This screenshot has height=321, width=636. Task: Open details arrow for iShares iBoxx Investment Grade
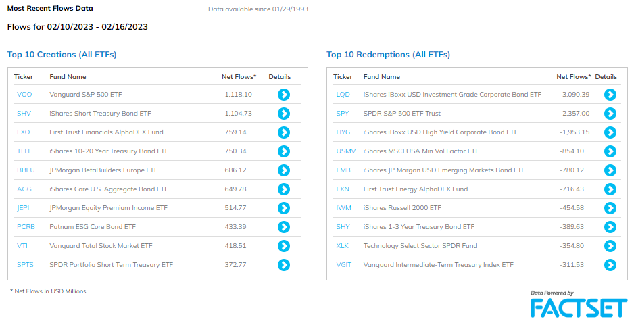(610, 95)
